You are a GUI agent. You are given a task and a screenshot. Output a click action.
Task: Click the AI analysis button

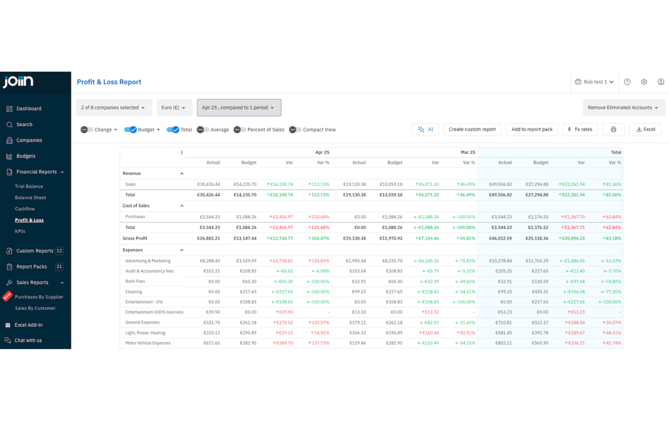[425, 129]
